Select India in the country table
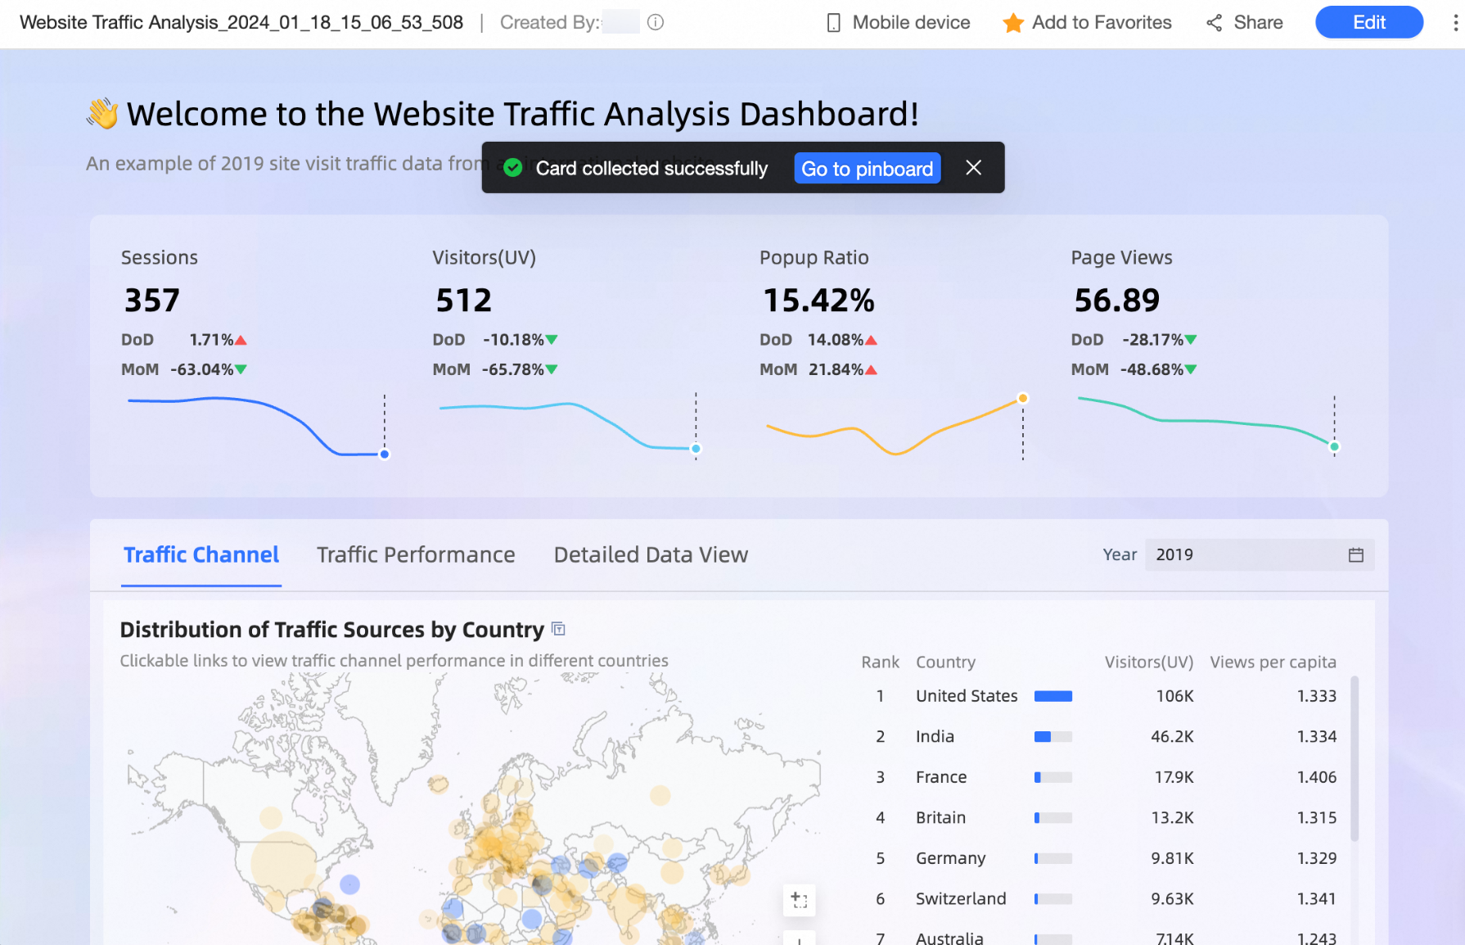Viewport: 1465px width, 945px height. point(935,737)
